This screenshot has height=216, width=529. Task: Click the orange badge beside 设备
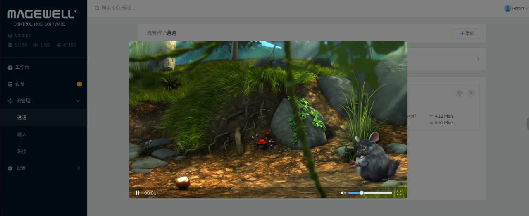click(x=79, y=84)
